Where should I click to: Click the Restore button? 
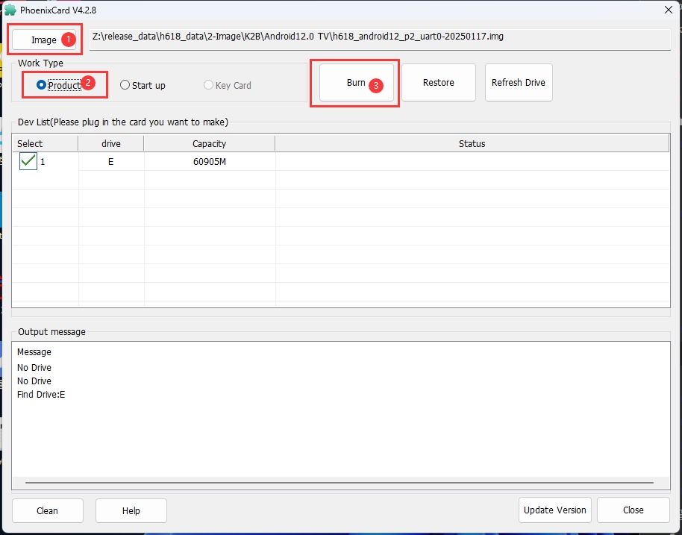(438, 83)
